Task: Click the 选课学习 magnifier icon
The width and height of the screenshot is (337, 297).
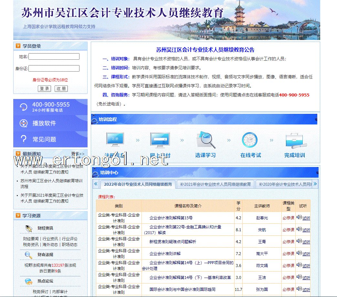Action: pyautogui.click(x=205, y=140)
